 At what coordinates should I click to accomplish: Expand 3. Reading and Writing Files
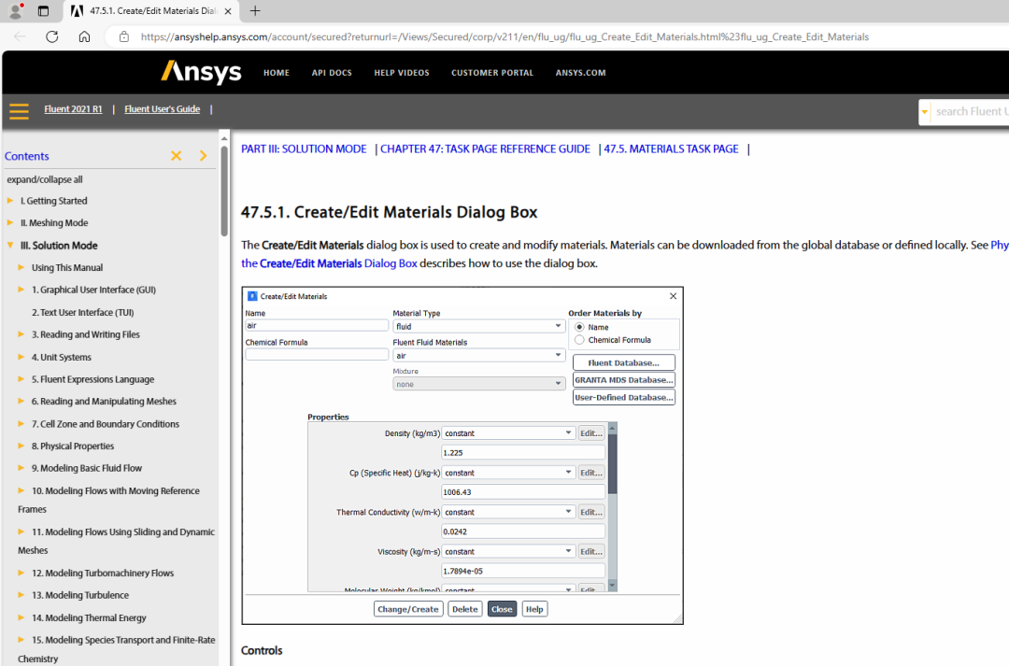coord(21,334)
